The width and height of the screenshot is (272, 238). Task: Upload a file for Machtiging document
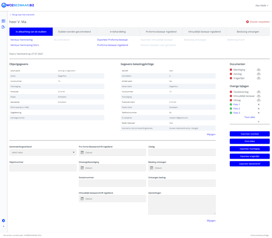[x=258, y=70]
